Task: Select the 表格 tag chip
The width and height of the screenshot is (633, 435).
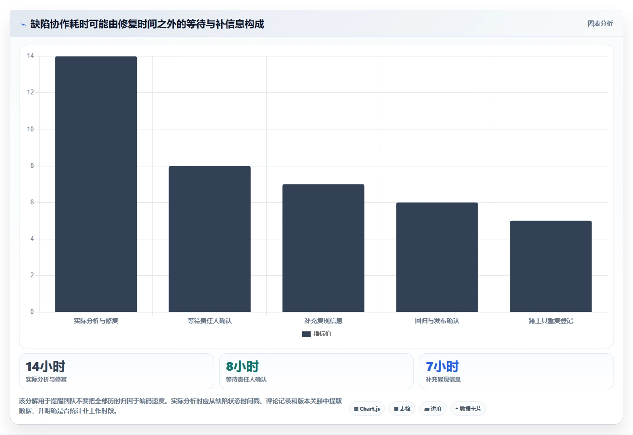Action: (402, 409)
